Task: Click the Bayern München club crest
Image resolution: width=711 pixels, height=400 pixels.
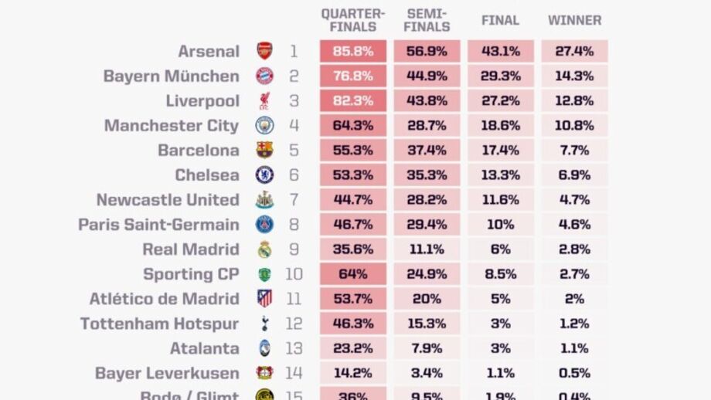Action: (264, 76)
